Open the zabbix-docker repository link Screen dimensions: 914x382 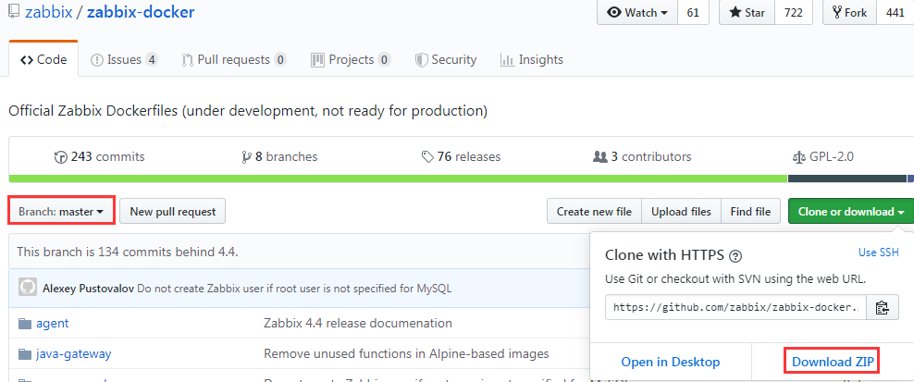[141, 12]
